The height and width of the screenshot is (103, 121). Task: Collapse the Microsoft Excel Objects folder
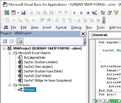click(x=9, y=53)
